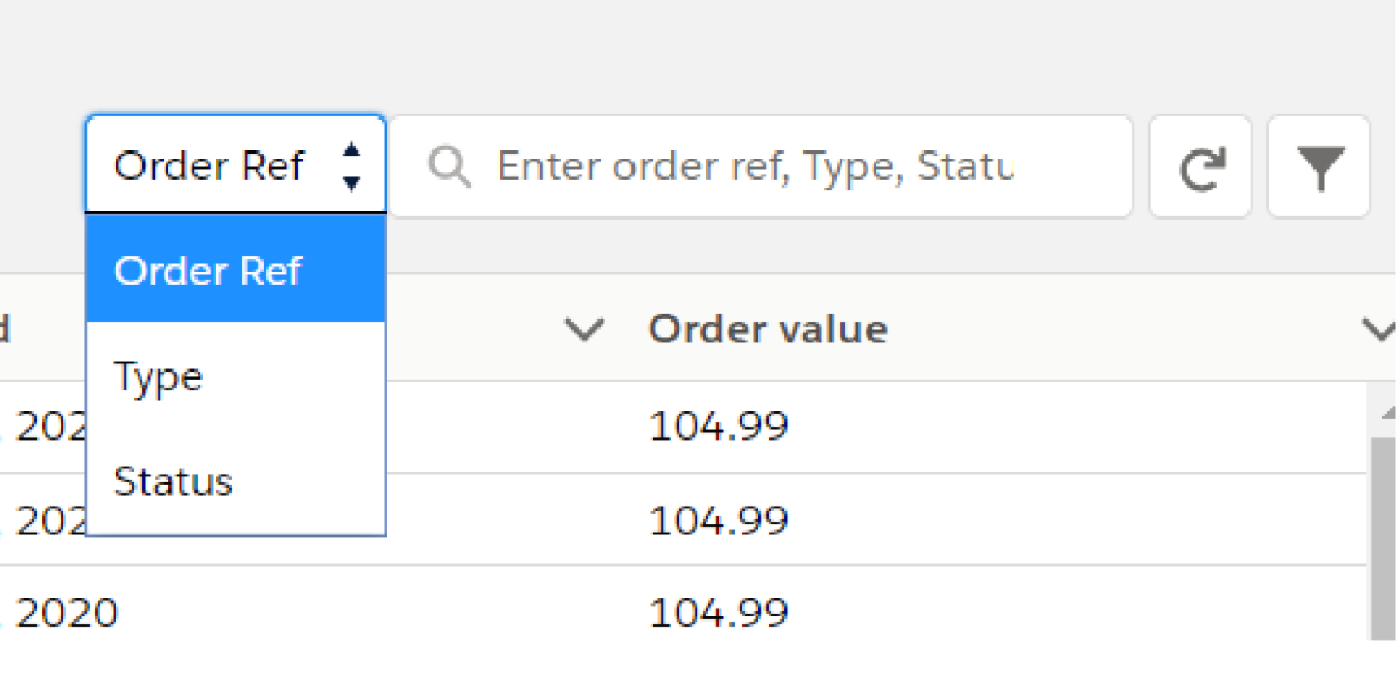This screenshot has height=696, width=1398.
Task: Click the chevron at the far right column header
Action: pos(1378,328)
